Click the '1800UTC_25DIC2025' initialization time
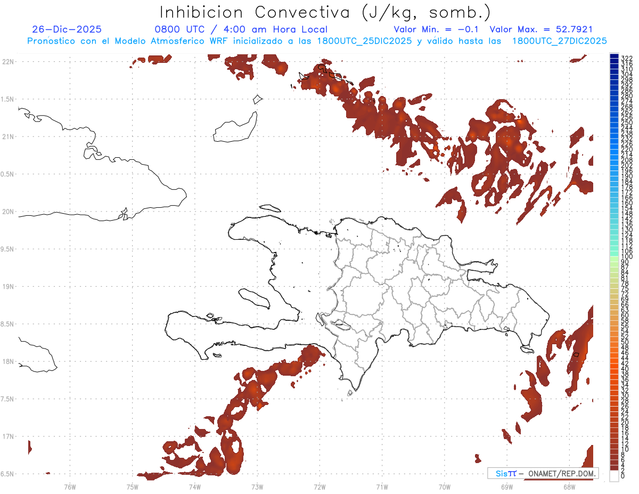This screenshot has width=639, height=494. click(364, 41)
